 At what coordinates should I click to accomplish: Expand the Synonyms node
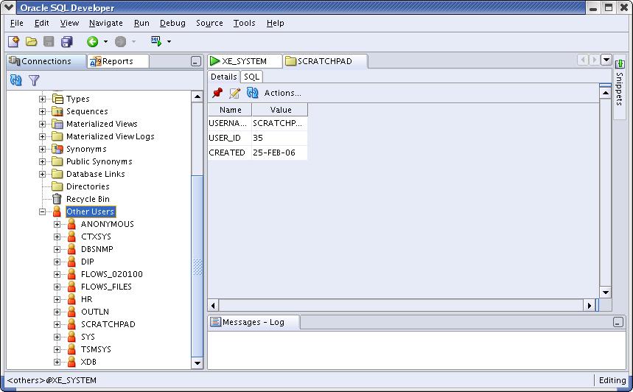click(43, 149)
